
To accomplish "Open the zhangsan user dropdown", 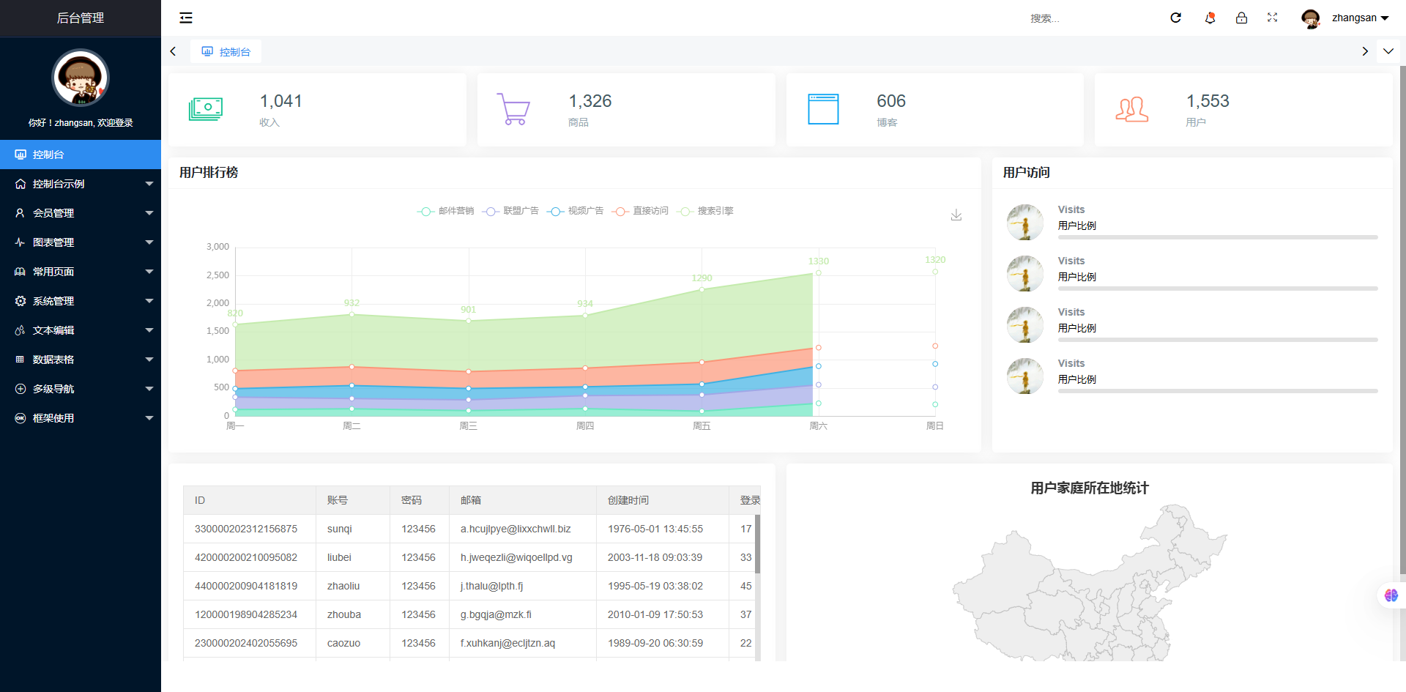I will coord(1346,18).
